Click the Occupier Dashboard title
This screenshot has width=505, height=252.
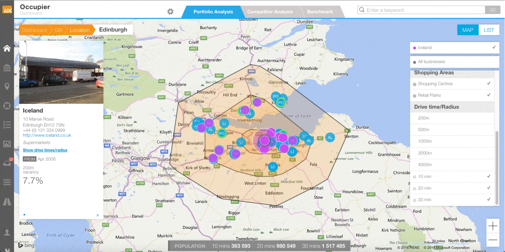tap(35, 9)
